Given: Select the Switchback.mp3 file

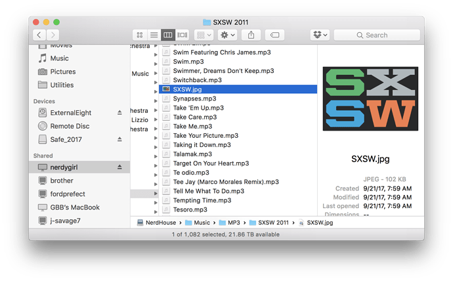Looking at the screenshot, I should click(x=238, y=80).
